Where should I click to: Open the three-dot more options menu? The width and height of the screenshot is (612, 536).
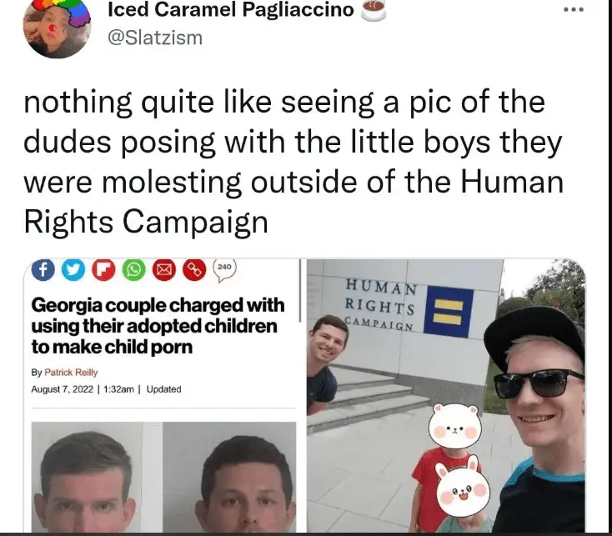click(x=574, y=10)
